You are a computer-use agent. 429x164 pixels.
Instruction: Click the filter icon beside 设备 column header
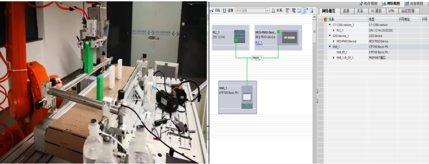pos(325,19)
